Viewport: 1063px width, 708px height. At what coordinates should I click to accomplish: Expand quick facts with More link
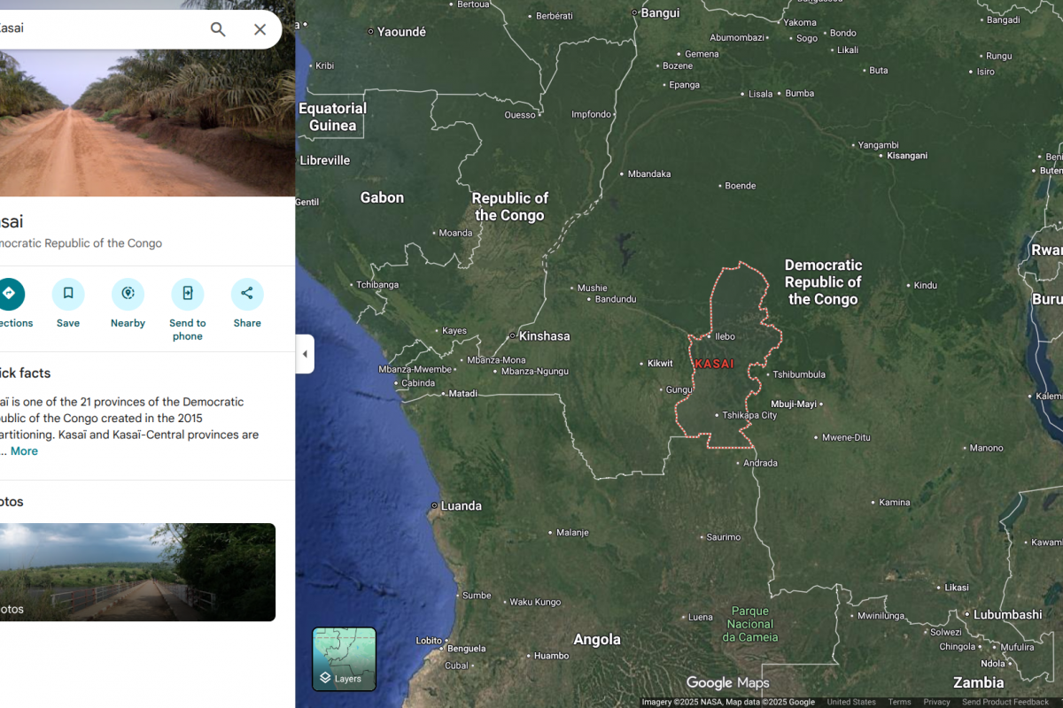(x=24, y=451)
